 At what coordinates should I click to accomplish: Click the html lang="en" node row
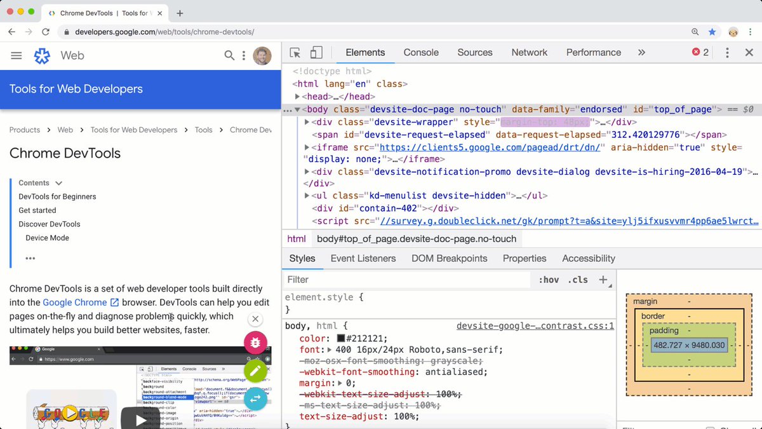(x=350, y=84)
